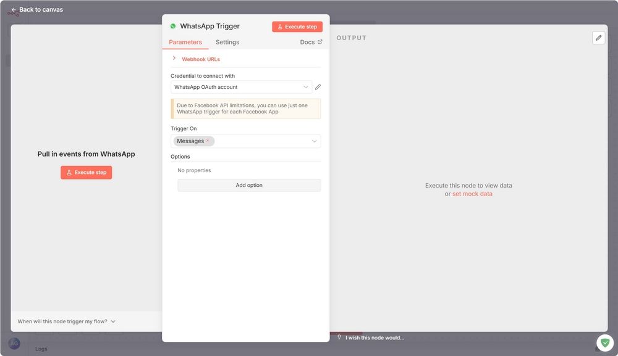Expand 'When will this node trigger my flow?'
Screen dimensions: 618x356
pyautogui.click(x=65, y=321)
